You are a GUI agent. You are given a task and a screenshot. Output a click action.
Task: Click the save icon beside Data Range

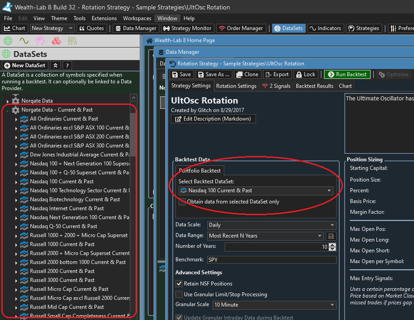tap(331, 236)
